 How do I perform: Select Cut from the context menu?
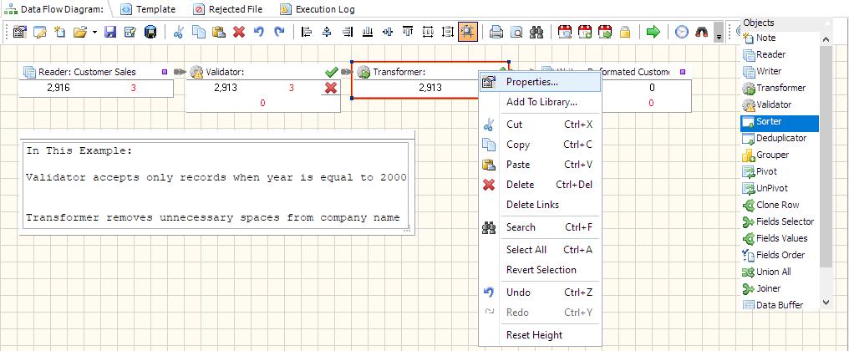point(541,125)
